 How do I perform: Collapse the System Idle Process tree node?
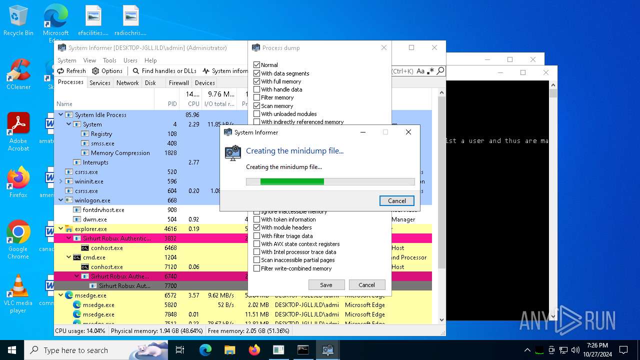click(60, 114)
